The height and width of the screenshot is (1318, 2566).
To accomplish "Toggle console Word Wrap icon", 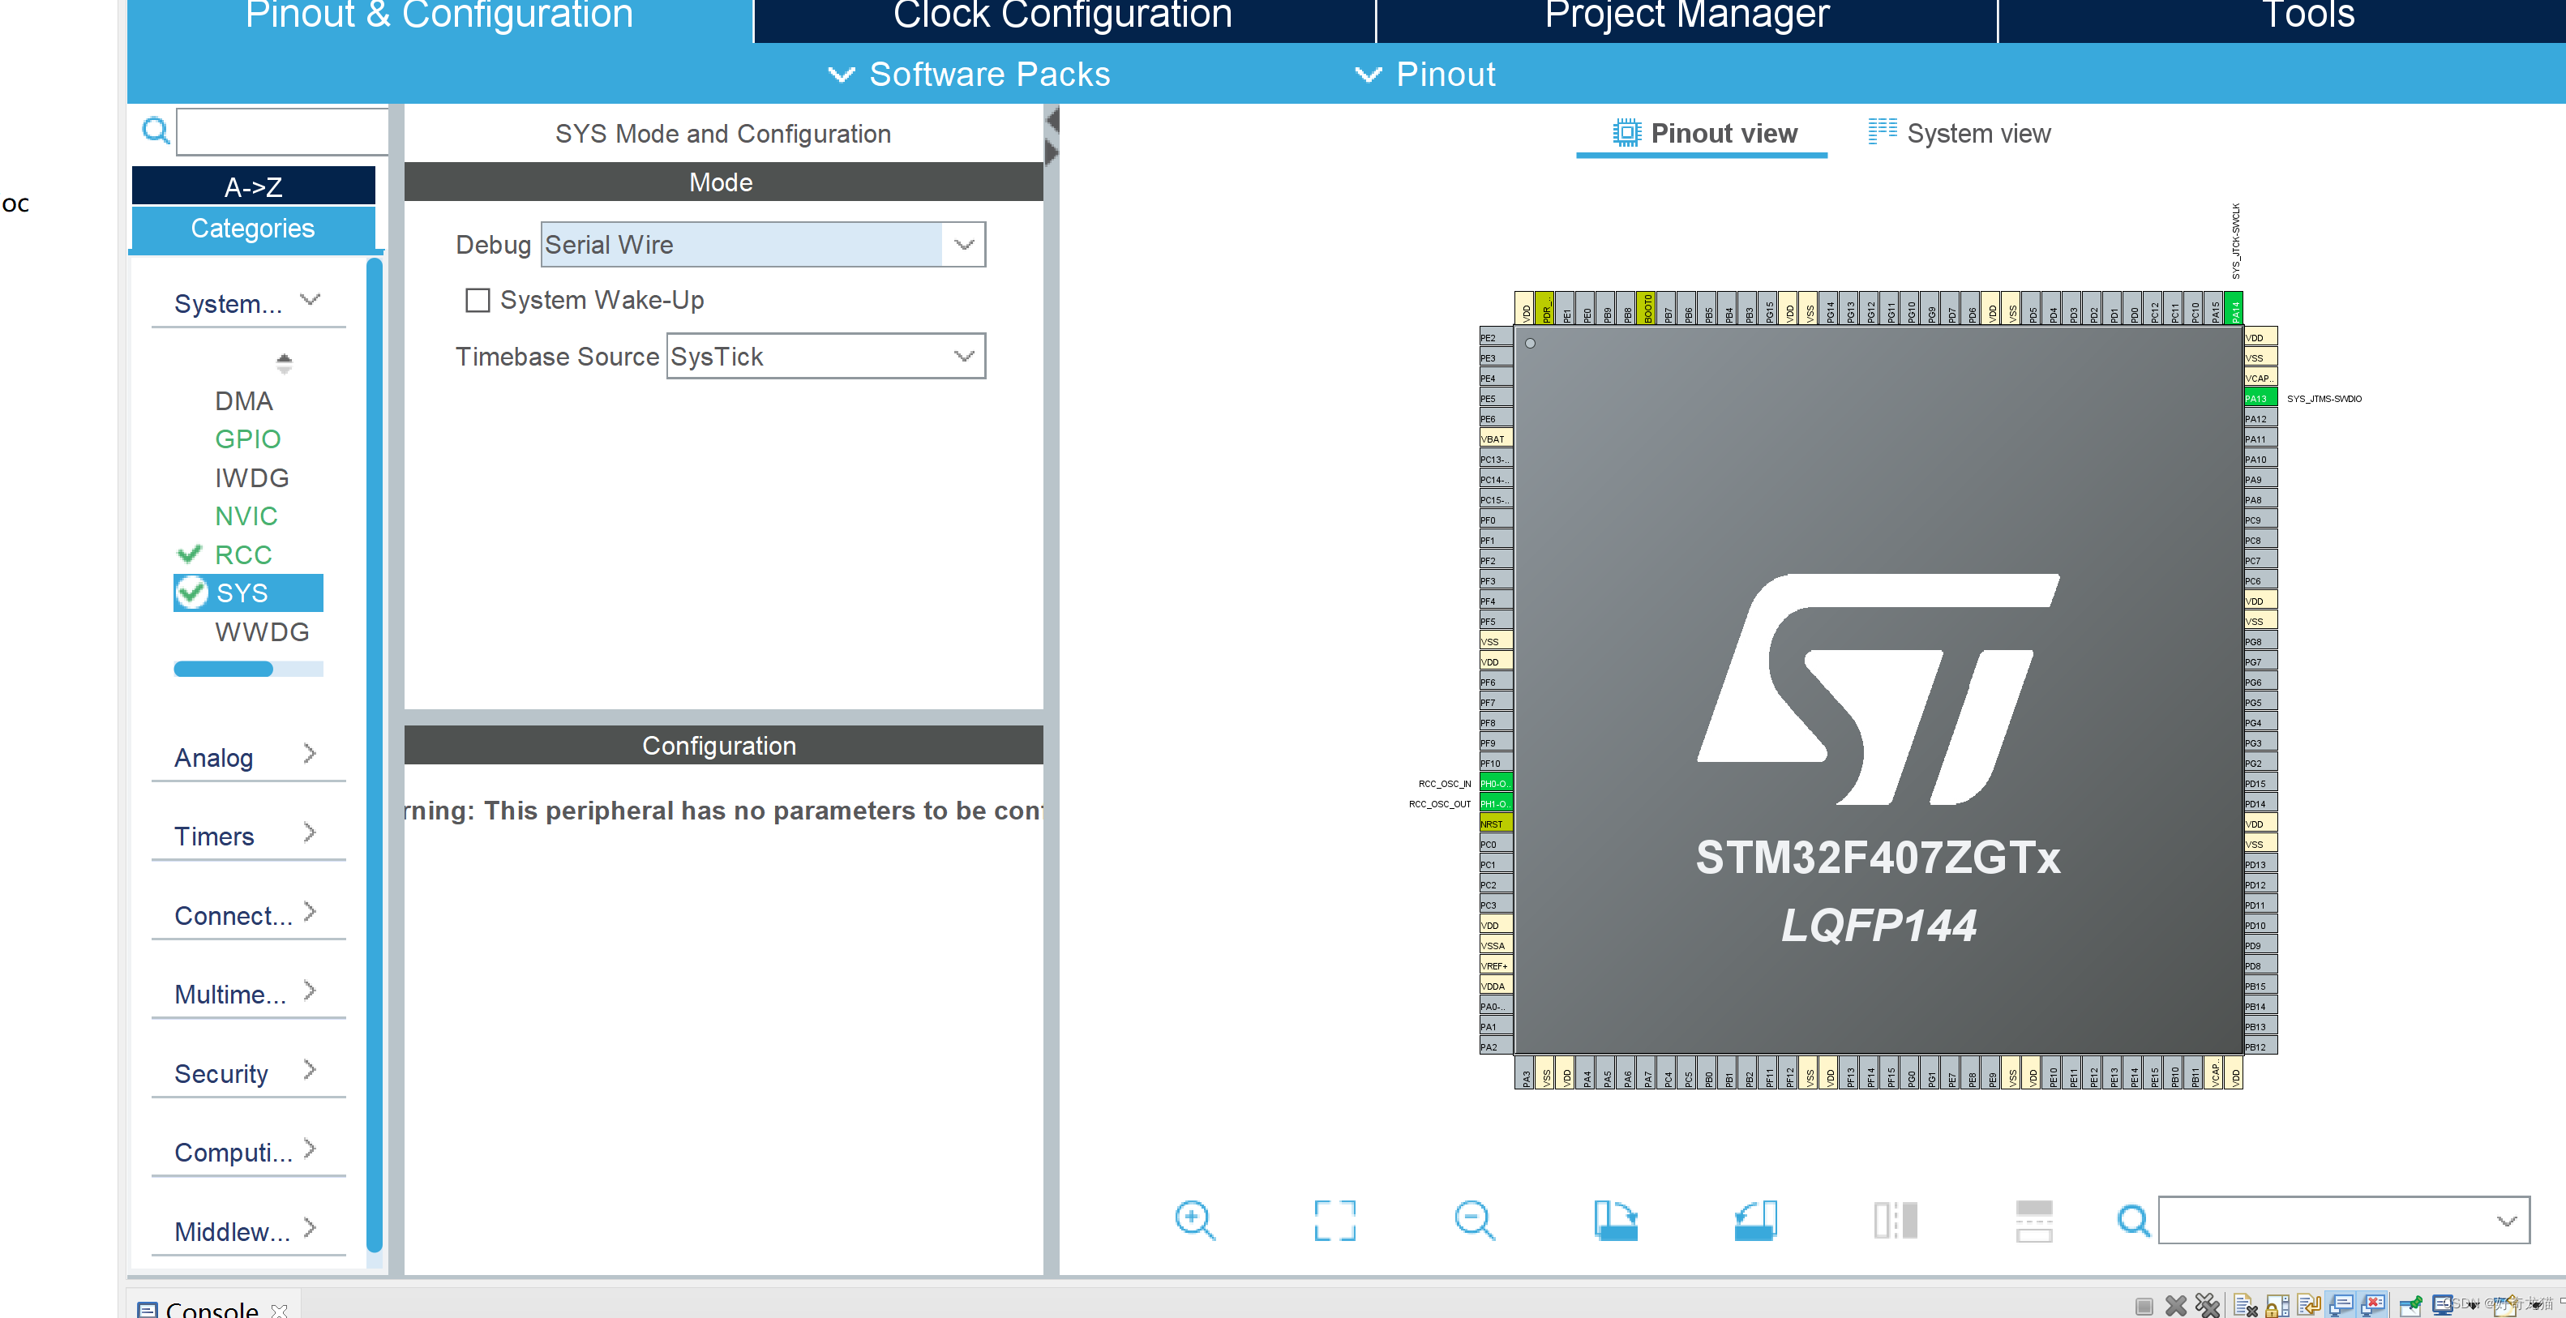I will point(2309,1305).
